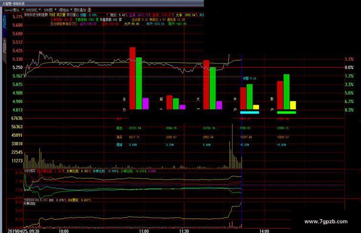The image size is (361, 233).
Task: Click the 14:00 time axis label
Action: tap(264, 231)
